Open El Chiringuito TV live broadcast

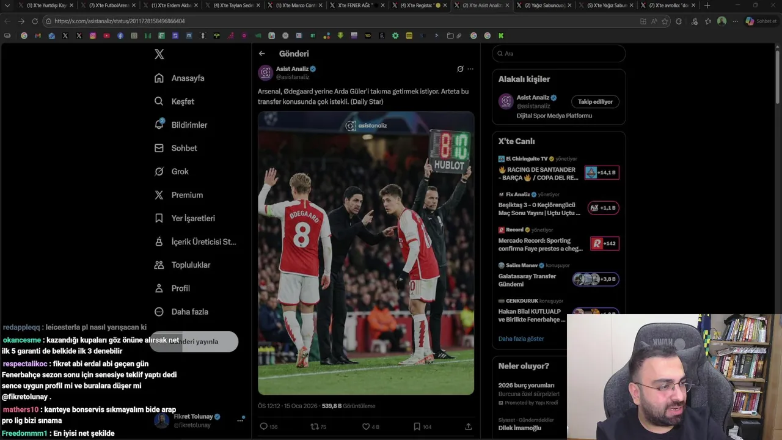[x=558, y=168]
